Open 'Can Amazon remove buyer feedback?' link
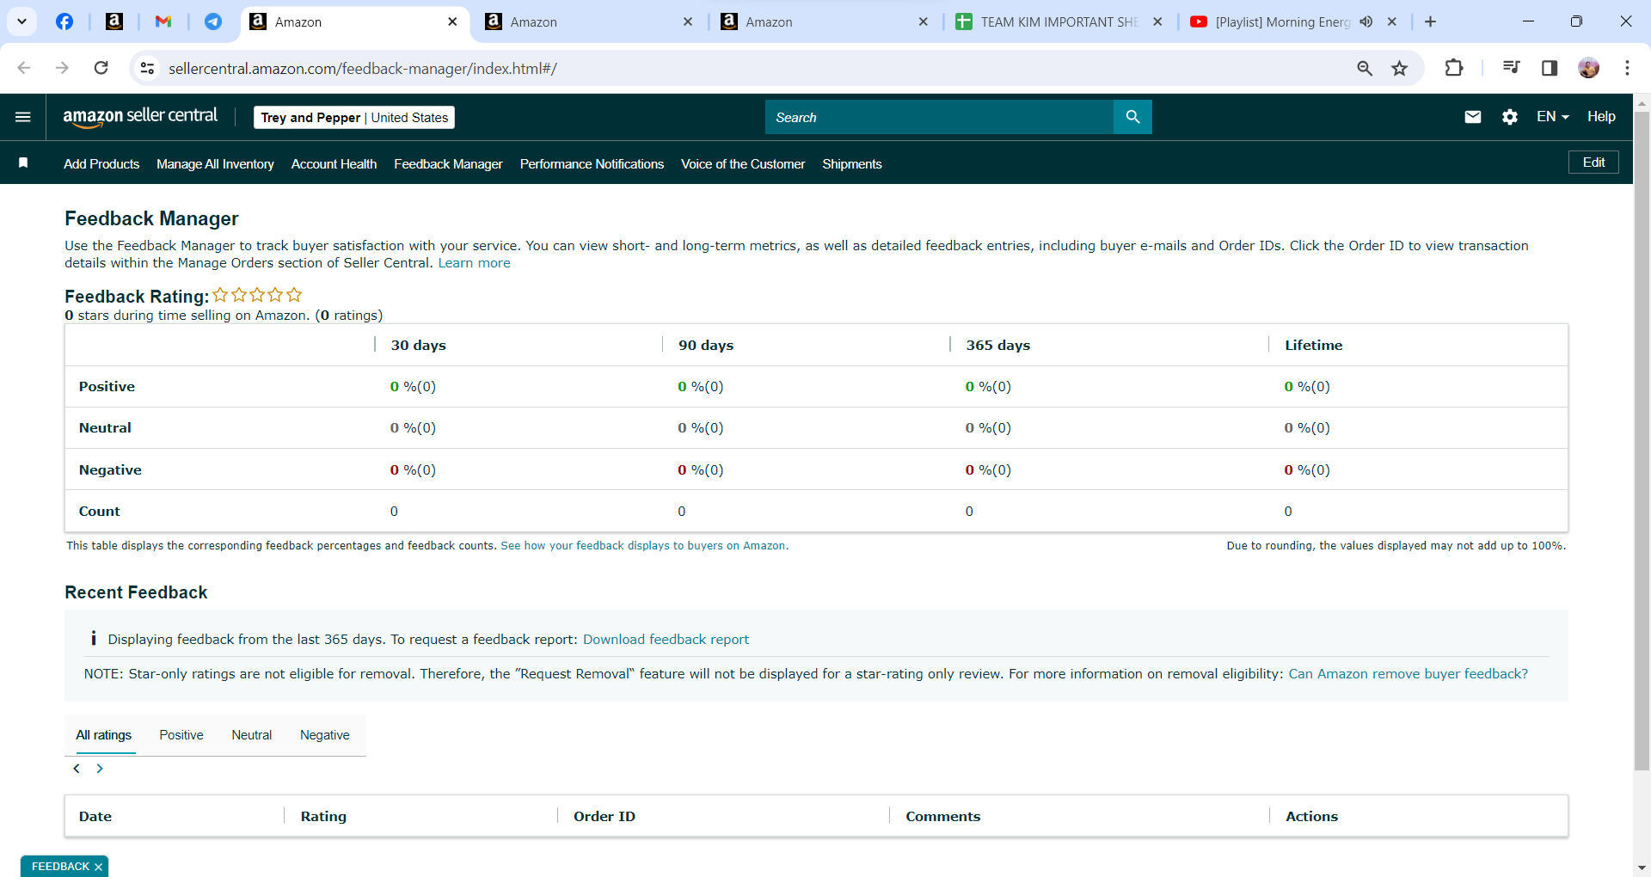The image size is (1651, 877). pyautogui.click(x=1408, y=674)
